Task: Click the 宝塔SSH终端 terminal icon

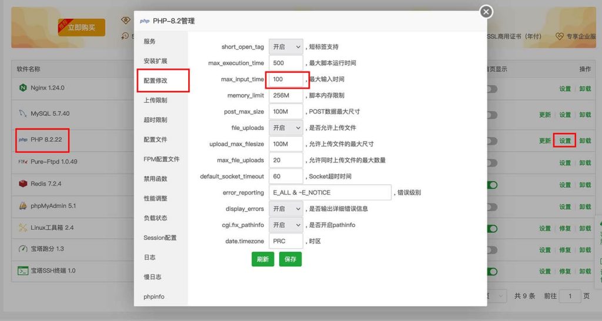Action: (23, 270)
